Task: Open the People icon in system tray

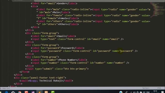Action: click(126, 92)
